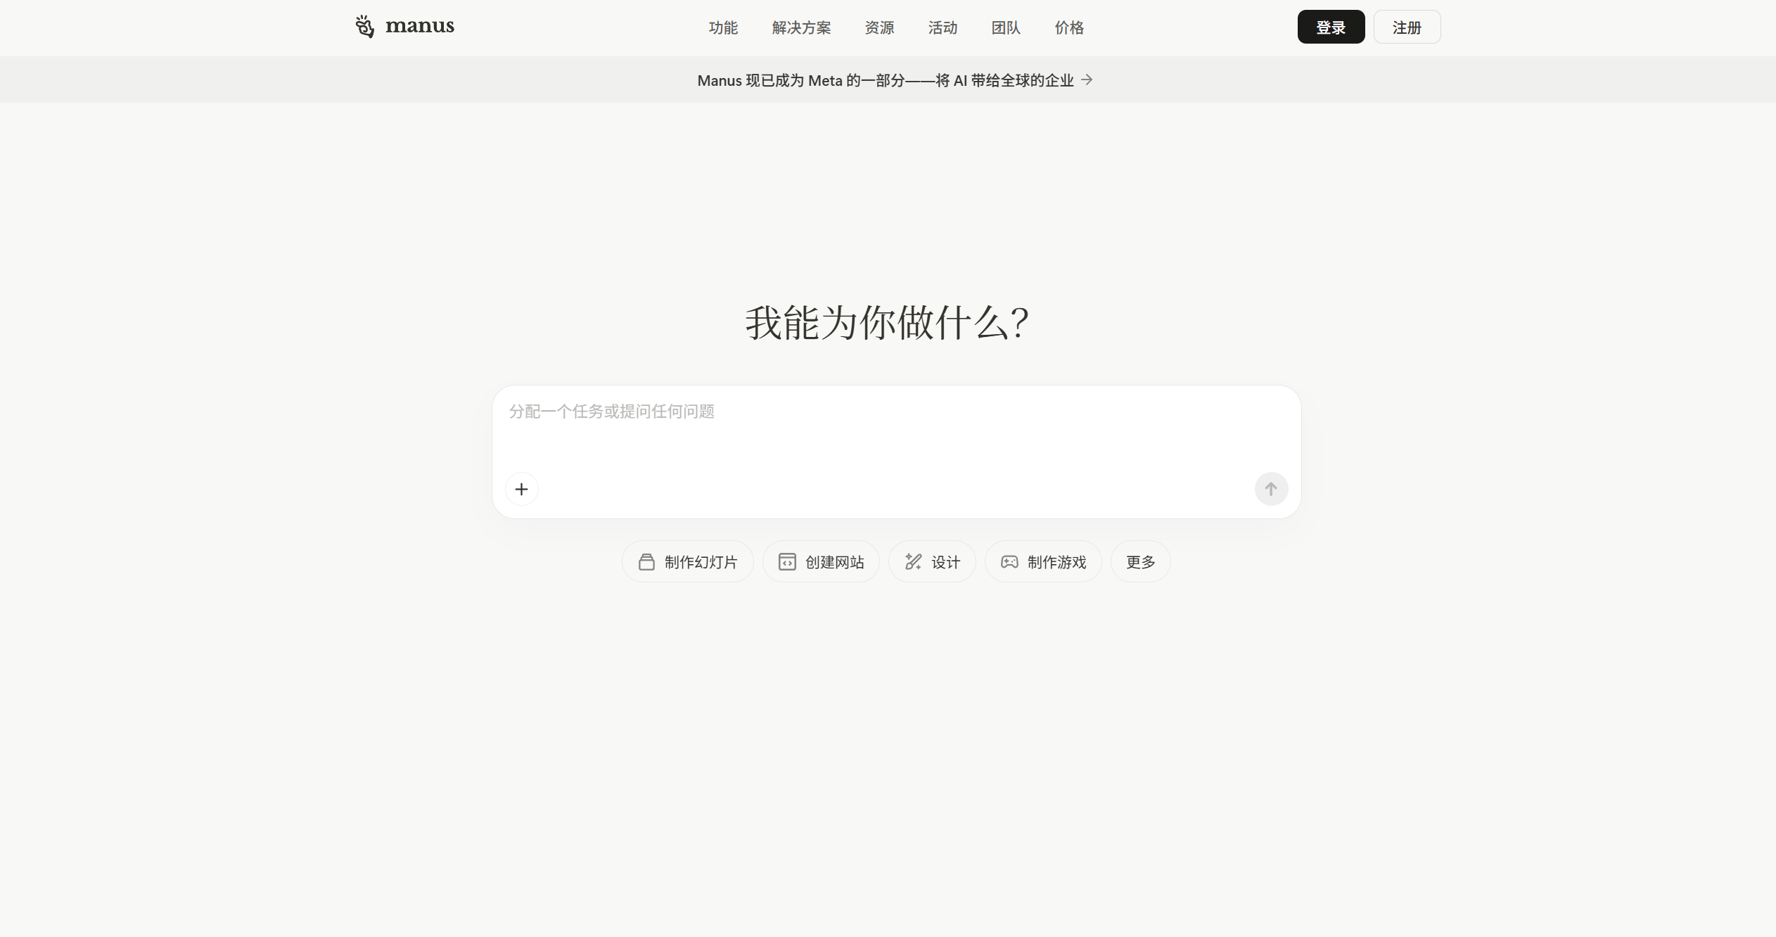The width and height of the screenshot is (1776, 937).
Task: Click the up-arrow send button
Action: 1271,489
